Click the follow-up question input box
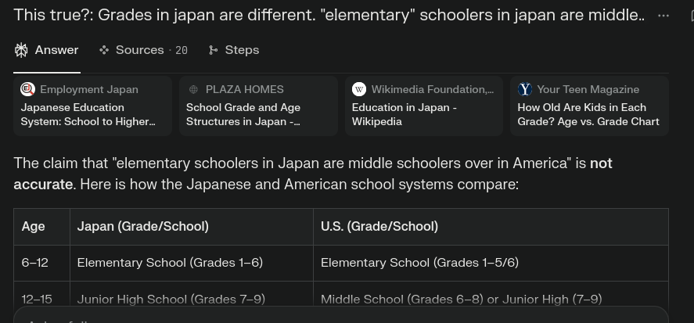 tap(341, 315)
